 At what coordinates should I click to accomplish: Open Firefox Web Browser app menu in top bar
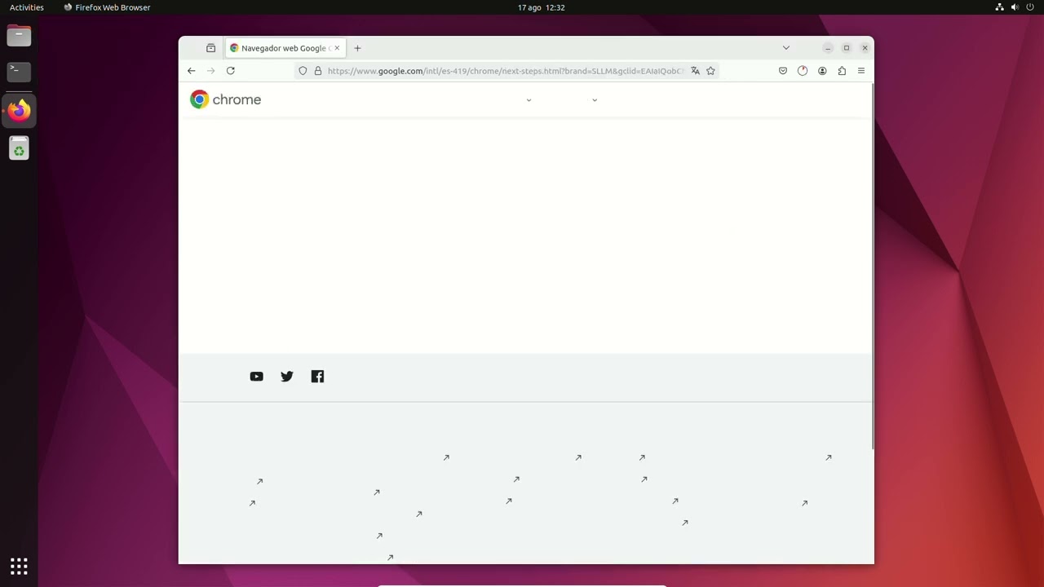(x=107, y=7)
